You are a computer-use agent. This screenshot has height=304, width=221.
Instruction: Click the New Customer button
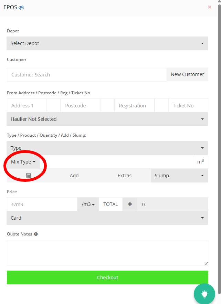(187, 74)
